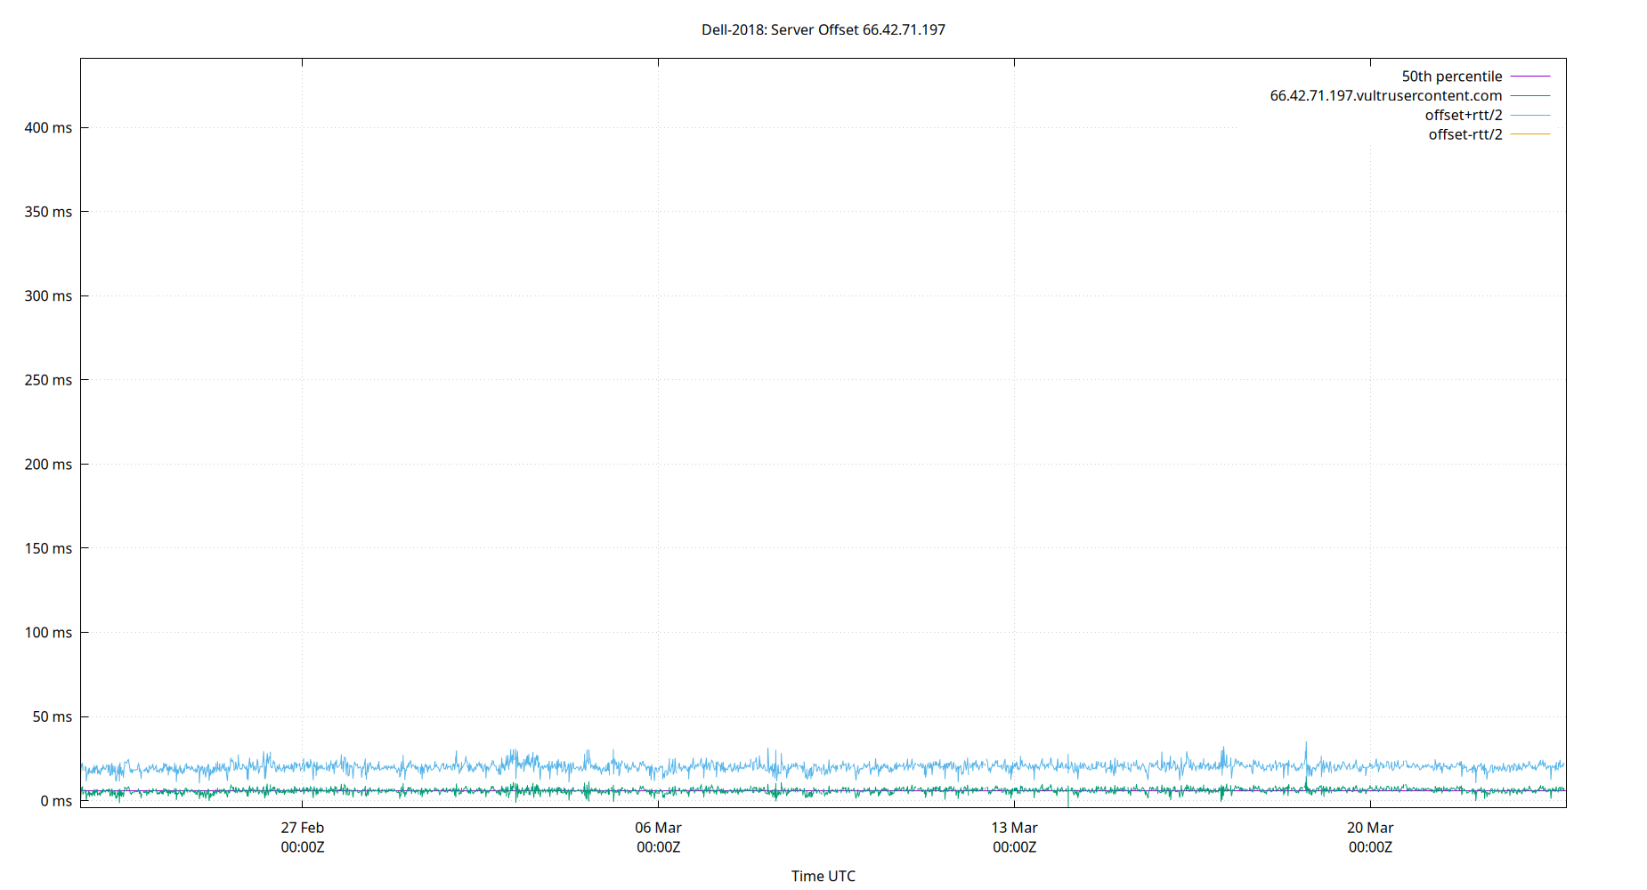
Task: Click the 27 Feb axis label
Action: (302, 828)
